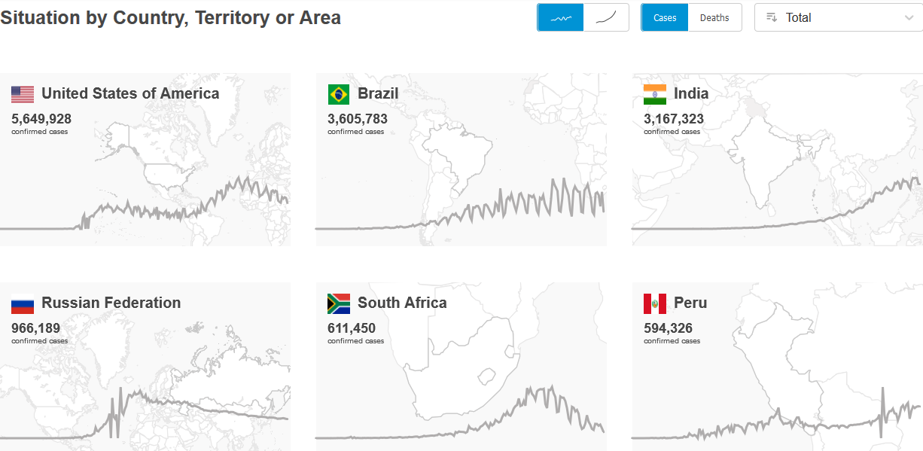Click the Peru flag icon
923x451 pixels.
click(655, 303)
